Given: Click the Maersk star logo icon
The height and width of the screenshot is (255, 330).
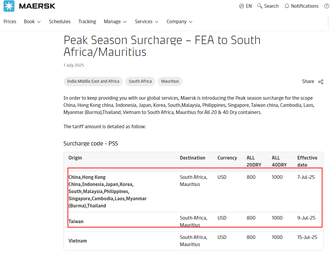Looking at the screenshot, I should (9, 6).
